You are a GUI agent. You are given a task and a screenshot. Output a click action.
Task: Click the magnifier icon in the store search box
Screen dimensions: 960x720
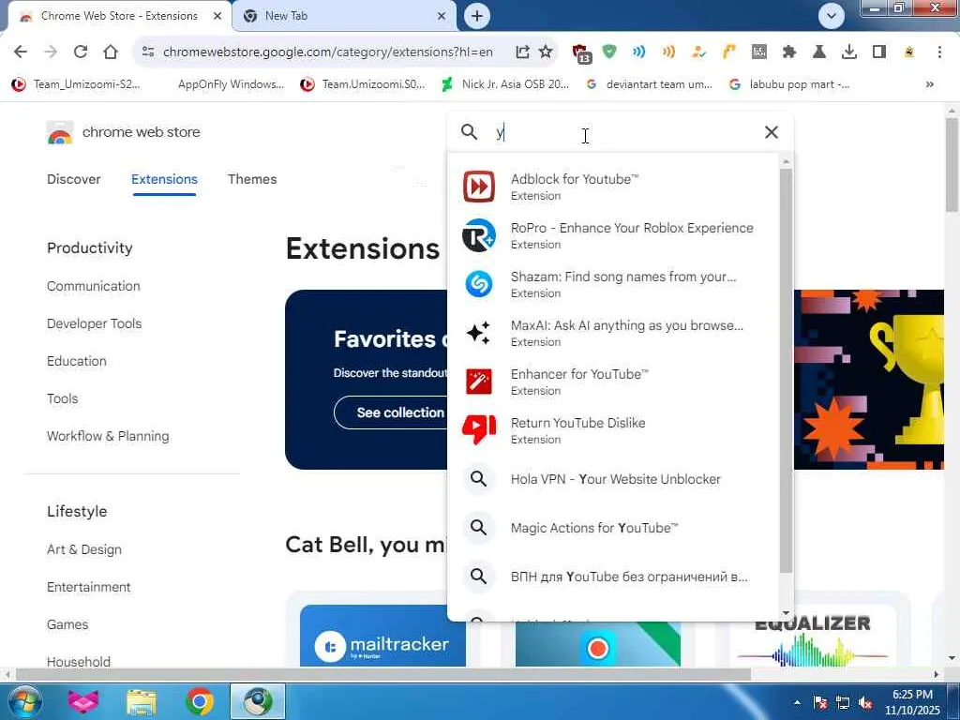[x=469, y=132]
